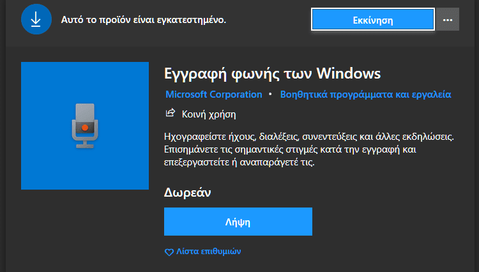Click the Κοινή χρήση label
This screenshot has height=272, width=479.
[x=209, y=114]
